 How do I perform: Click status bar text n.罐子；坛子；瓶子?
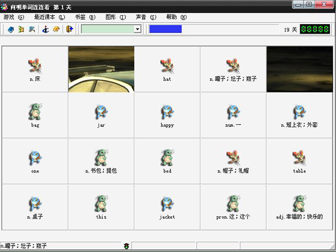[24, 246]
